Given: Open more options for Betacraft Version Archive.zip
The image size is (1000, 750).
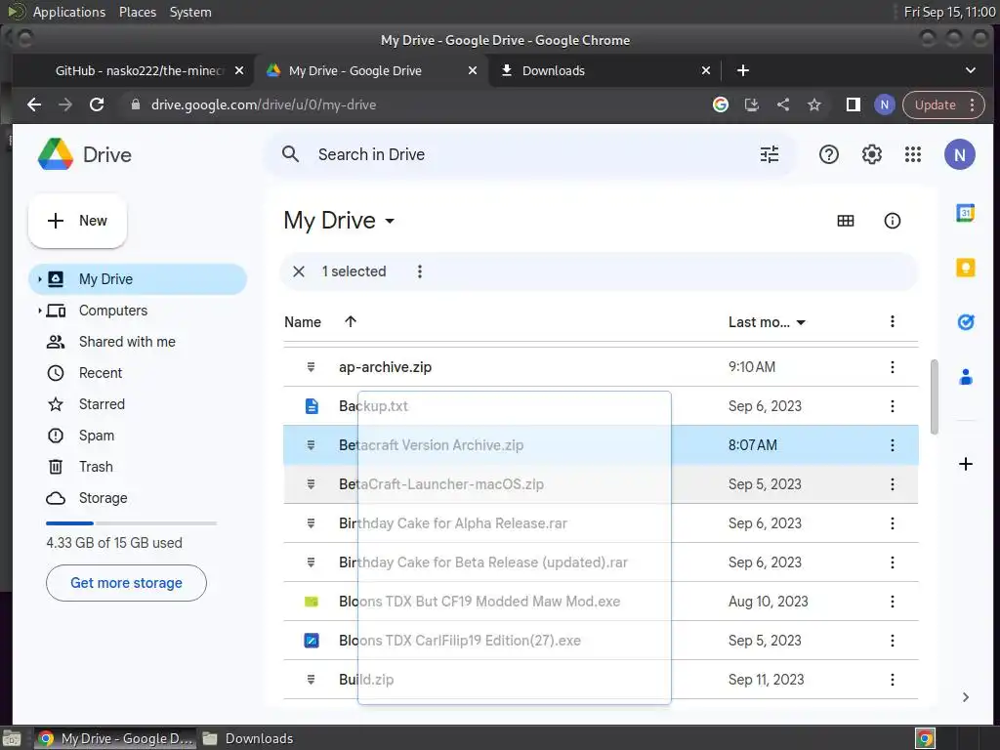Looking at the screenshot, I should pyautogui.click(x=892, y=445).
